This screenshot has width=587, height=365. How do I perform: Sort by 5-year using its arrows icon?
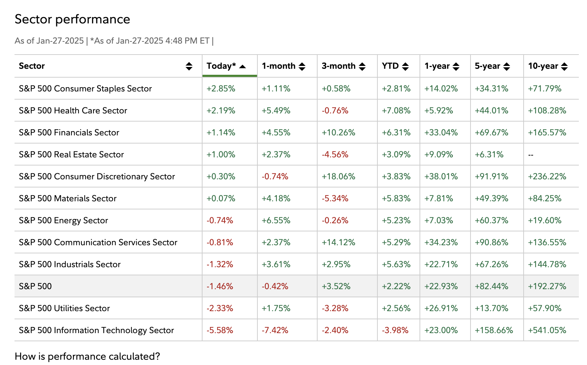tap(507, 66)
